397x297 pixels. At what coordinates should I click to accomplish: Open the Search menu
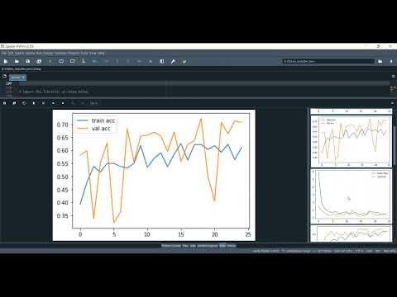[x=19, y=53]
